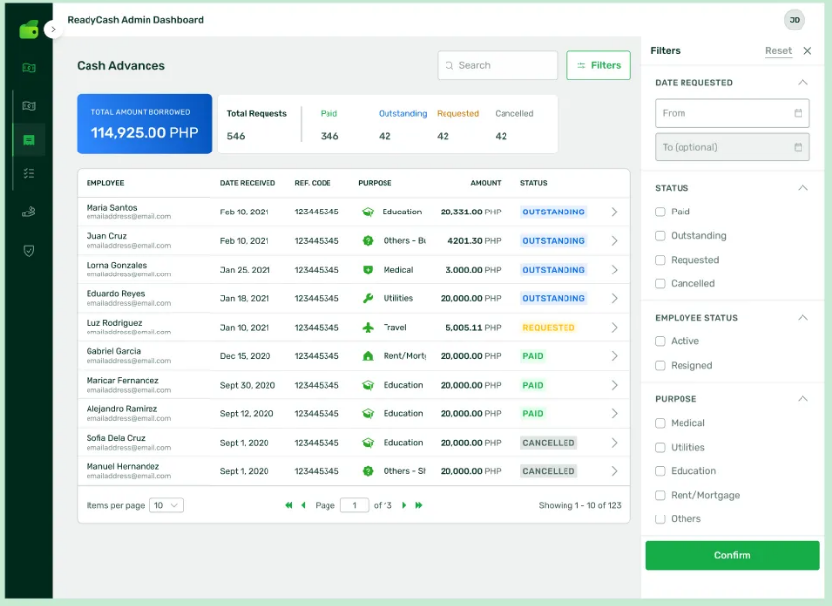The width and height of the screenshot is (832, 606).
Task: Collapse the Employee Status section
Action: coord(802,318)
